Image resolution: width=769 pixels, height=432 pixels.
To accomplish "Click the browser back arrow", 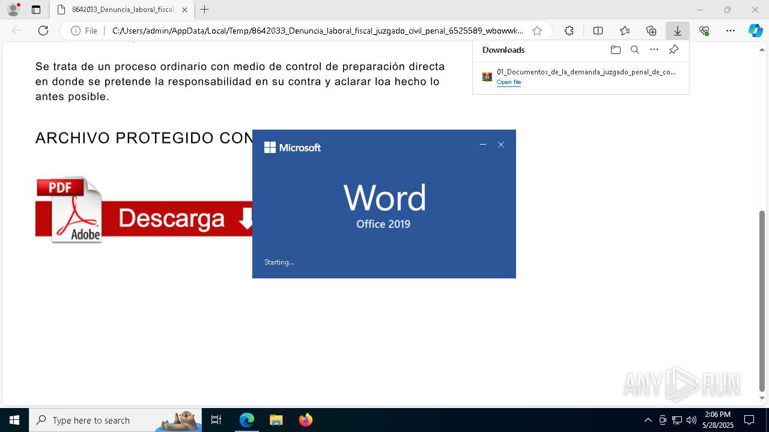I will pyautogui.click(x=17, y=31).
